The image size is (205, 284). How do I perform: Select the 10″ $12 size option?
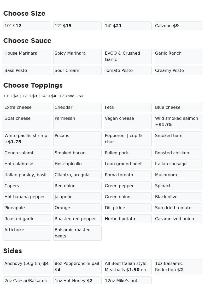27,26
